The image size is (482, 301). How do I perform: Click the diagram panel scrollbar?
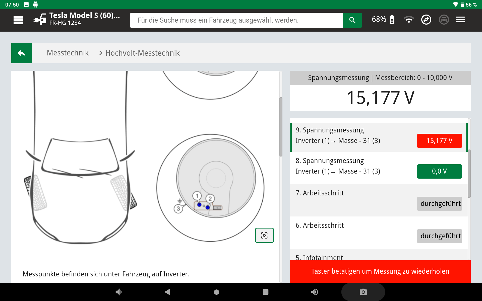tap(281, 127)
